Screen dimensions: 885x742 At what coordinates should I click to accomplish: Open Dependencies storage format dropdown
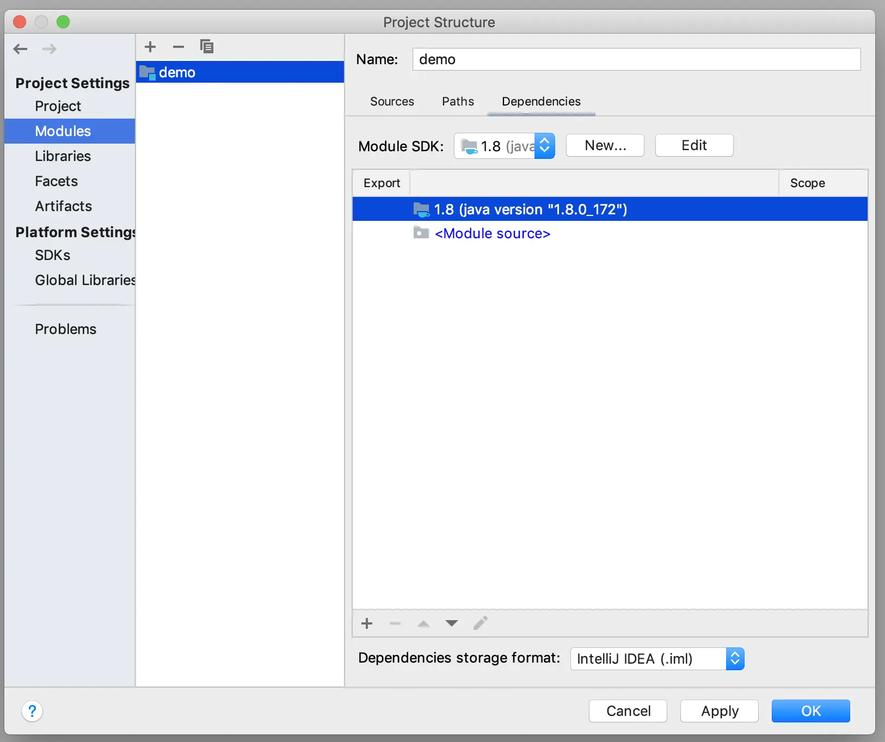click(657, 659)
